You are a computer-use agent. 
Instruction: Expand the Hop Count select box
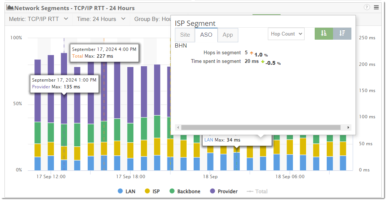(286, 34)
